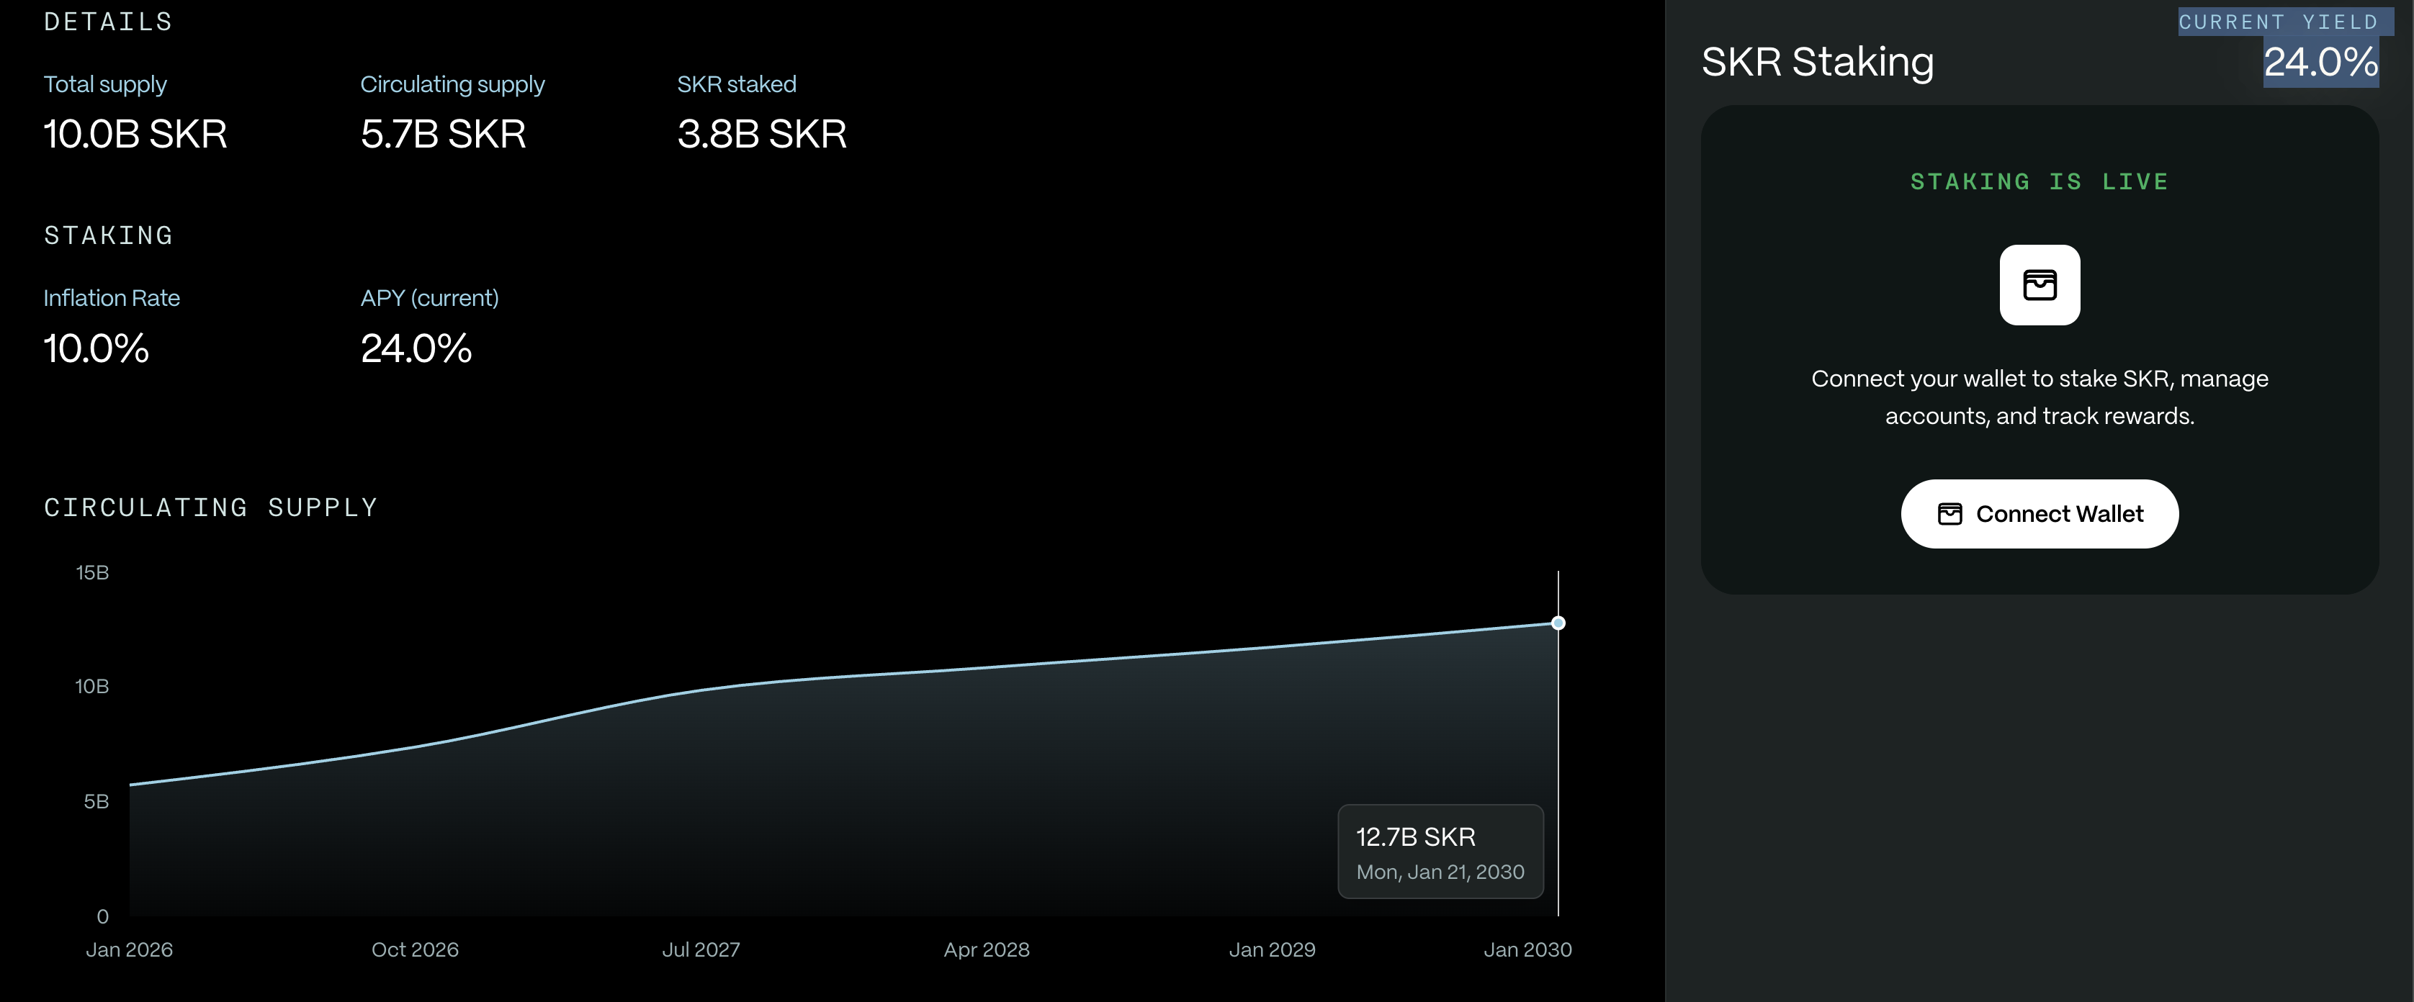Click the CIRCULATING SUPPLY chart heading
Viewport: 2414px width, 1002px height.
tap(211, 507)
